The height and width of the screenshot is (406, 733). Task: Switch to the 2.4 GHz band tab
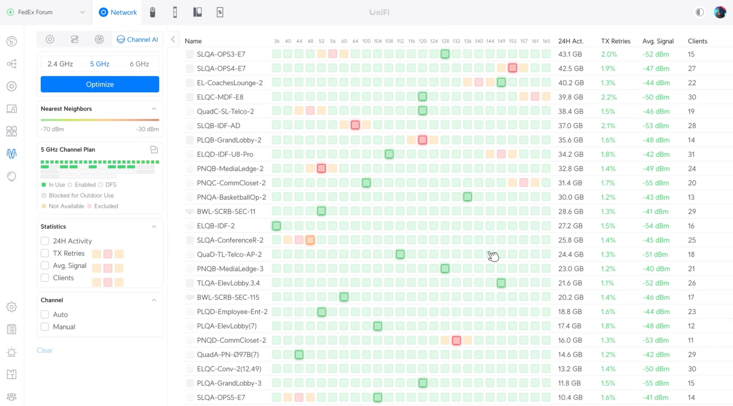pos(60,64)
